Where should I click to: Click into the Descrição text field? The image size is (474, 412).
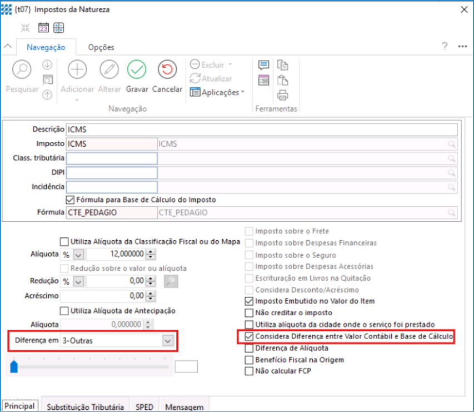(261, 130)
